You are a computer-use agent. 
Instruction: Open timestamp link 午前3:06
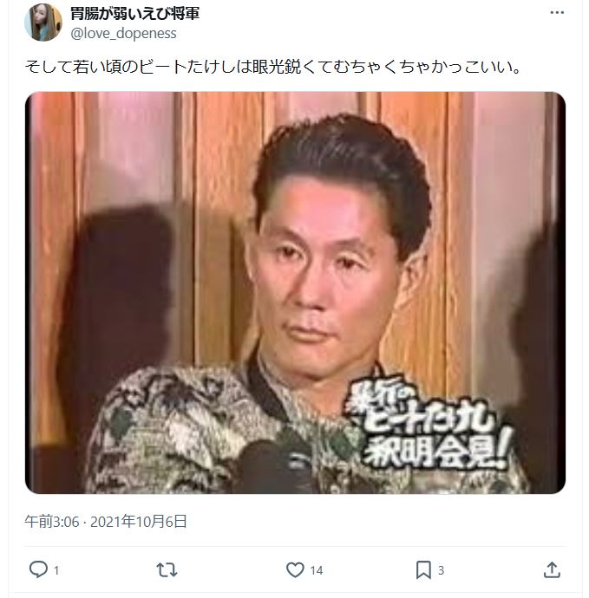pos(52,522)
